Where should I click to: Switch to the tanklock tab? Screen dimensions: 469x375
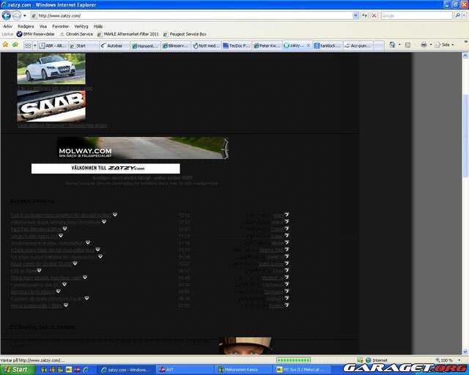pos(328,45)
